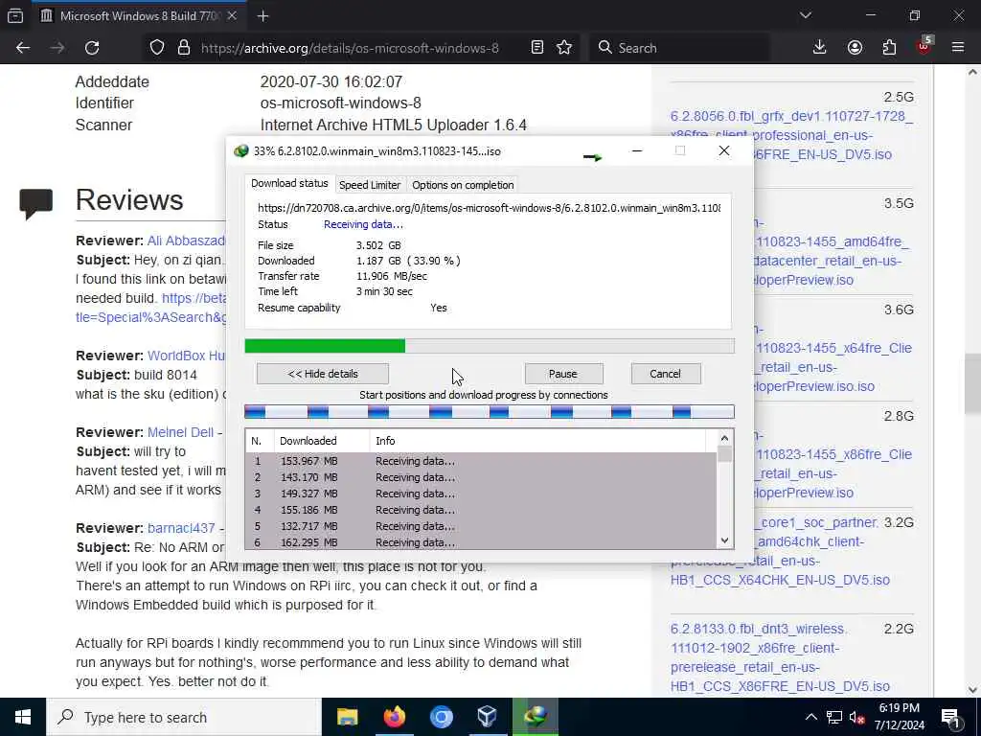Bookmark this page with the star icon

(564, 48)
